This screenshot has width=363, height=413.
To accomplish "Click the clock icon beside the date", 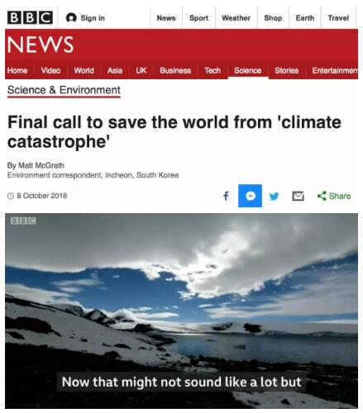I will 11,196.
